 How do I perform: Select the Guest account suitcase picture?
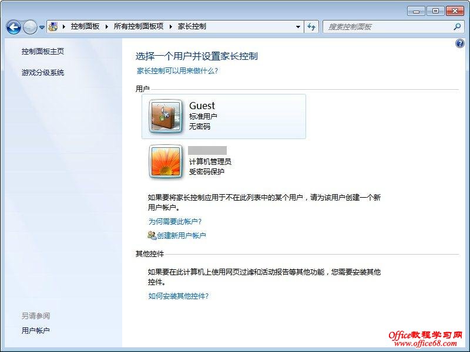pyautogui.click(x=166, y=116)
